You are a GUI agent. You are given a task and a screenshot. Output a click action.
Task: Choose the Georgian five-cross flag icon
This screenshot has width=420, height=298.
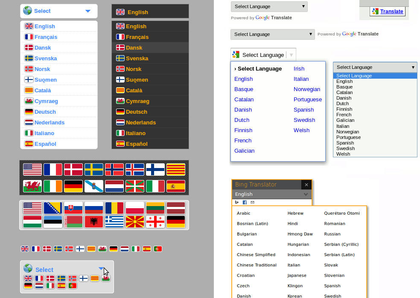tap(155, 221)
